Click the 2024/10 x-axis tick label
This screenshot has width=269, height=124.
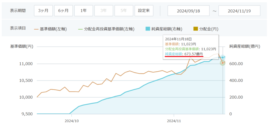point(72,121)
